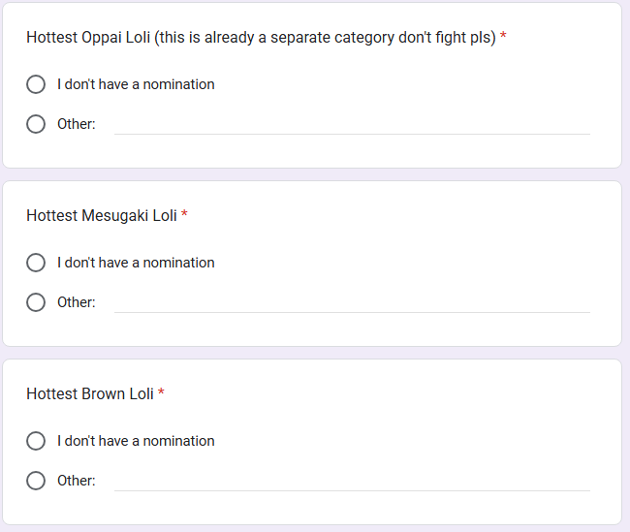Select the Other radio in the Mesugaki question
Viewport: 630px width, 532px height.
coord(36,302)
